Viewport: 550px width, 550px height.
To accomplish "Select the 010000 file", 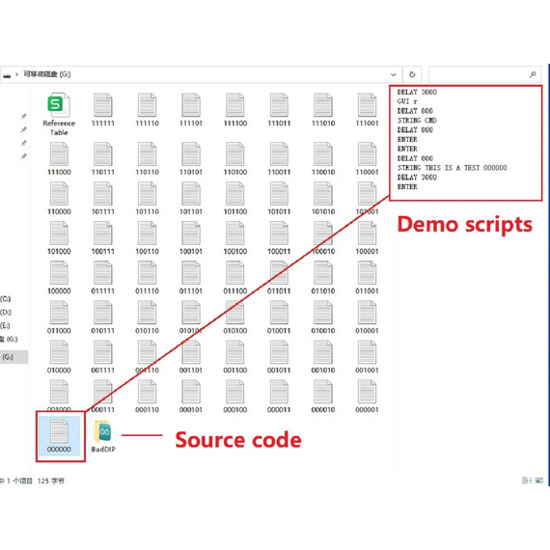I will 59,357.
